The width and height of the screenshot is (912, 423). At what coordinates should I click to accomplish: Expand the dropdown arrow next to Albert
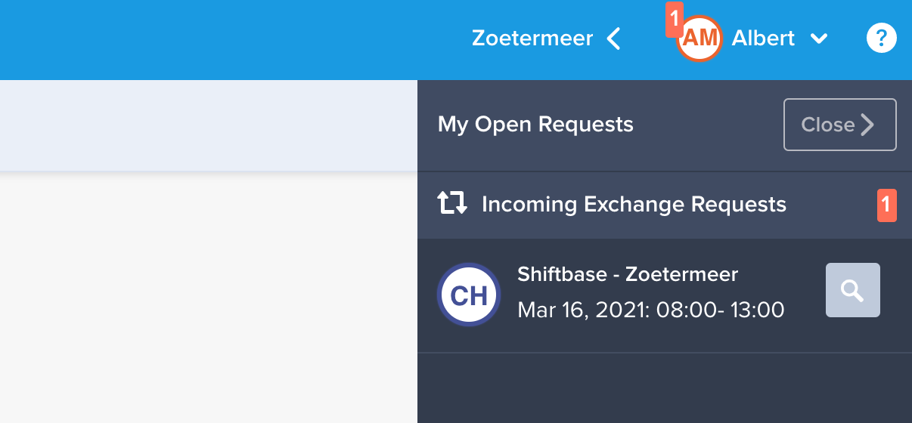coord(819,39)
